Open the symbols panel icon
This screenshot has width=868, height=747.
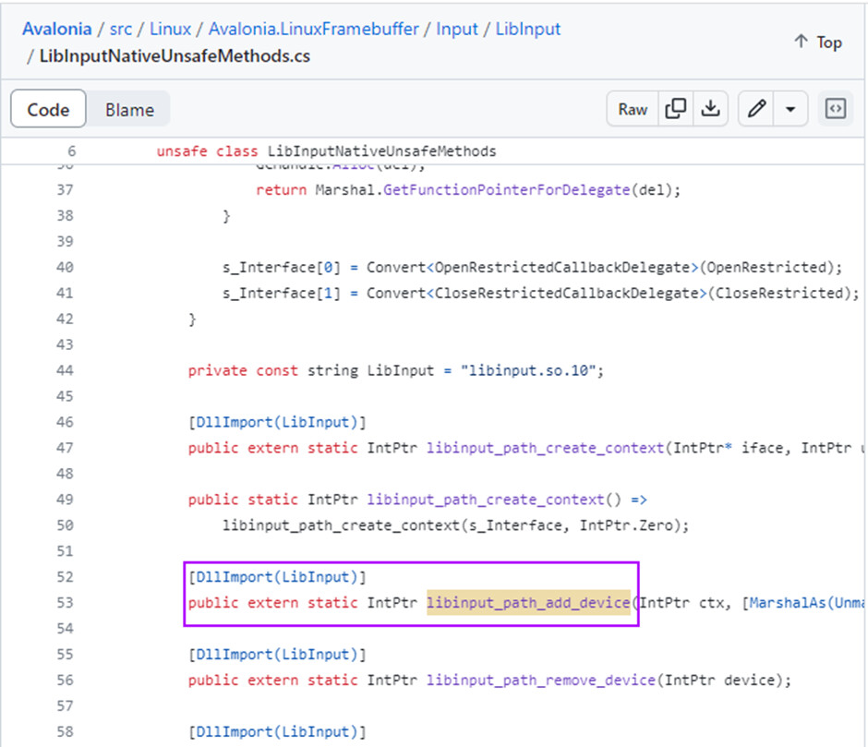(x=835, y=109)
